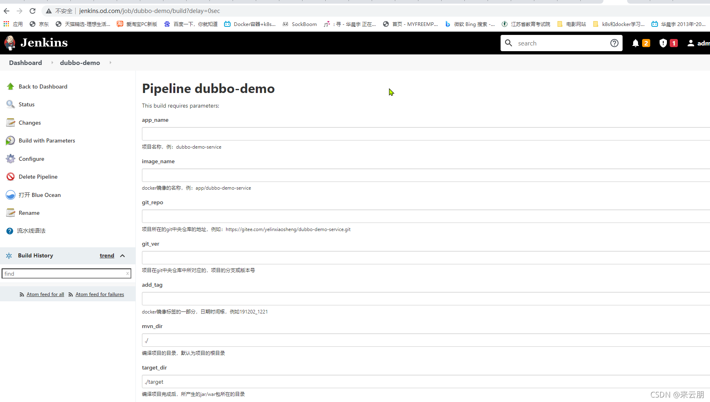
Task: Click the Dashboard breadcrumb
Action: click(26, 63)
